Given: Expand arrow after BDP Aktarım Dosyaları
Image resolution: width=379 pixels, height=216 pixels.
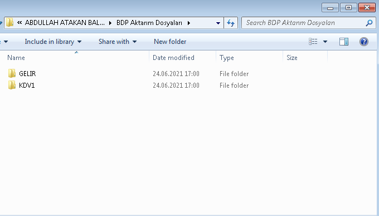Looking at the screenshot, I should point(189,23).
